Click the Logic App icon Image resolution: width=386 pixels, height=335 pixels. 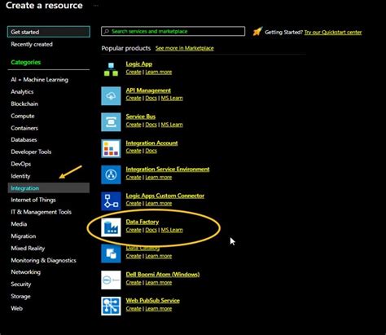point(111,69)
